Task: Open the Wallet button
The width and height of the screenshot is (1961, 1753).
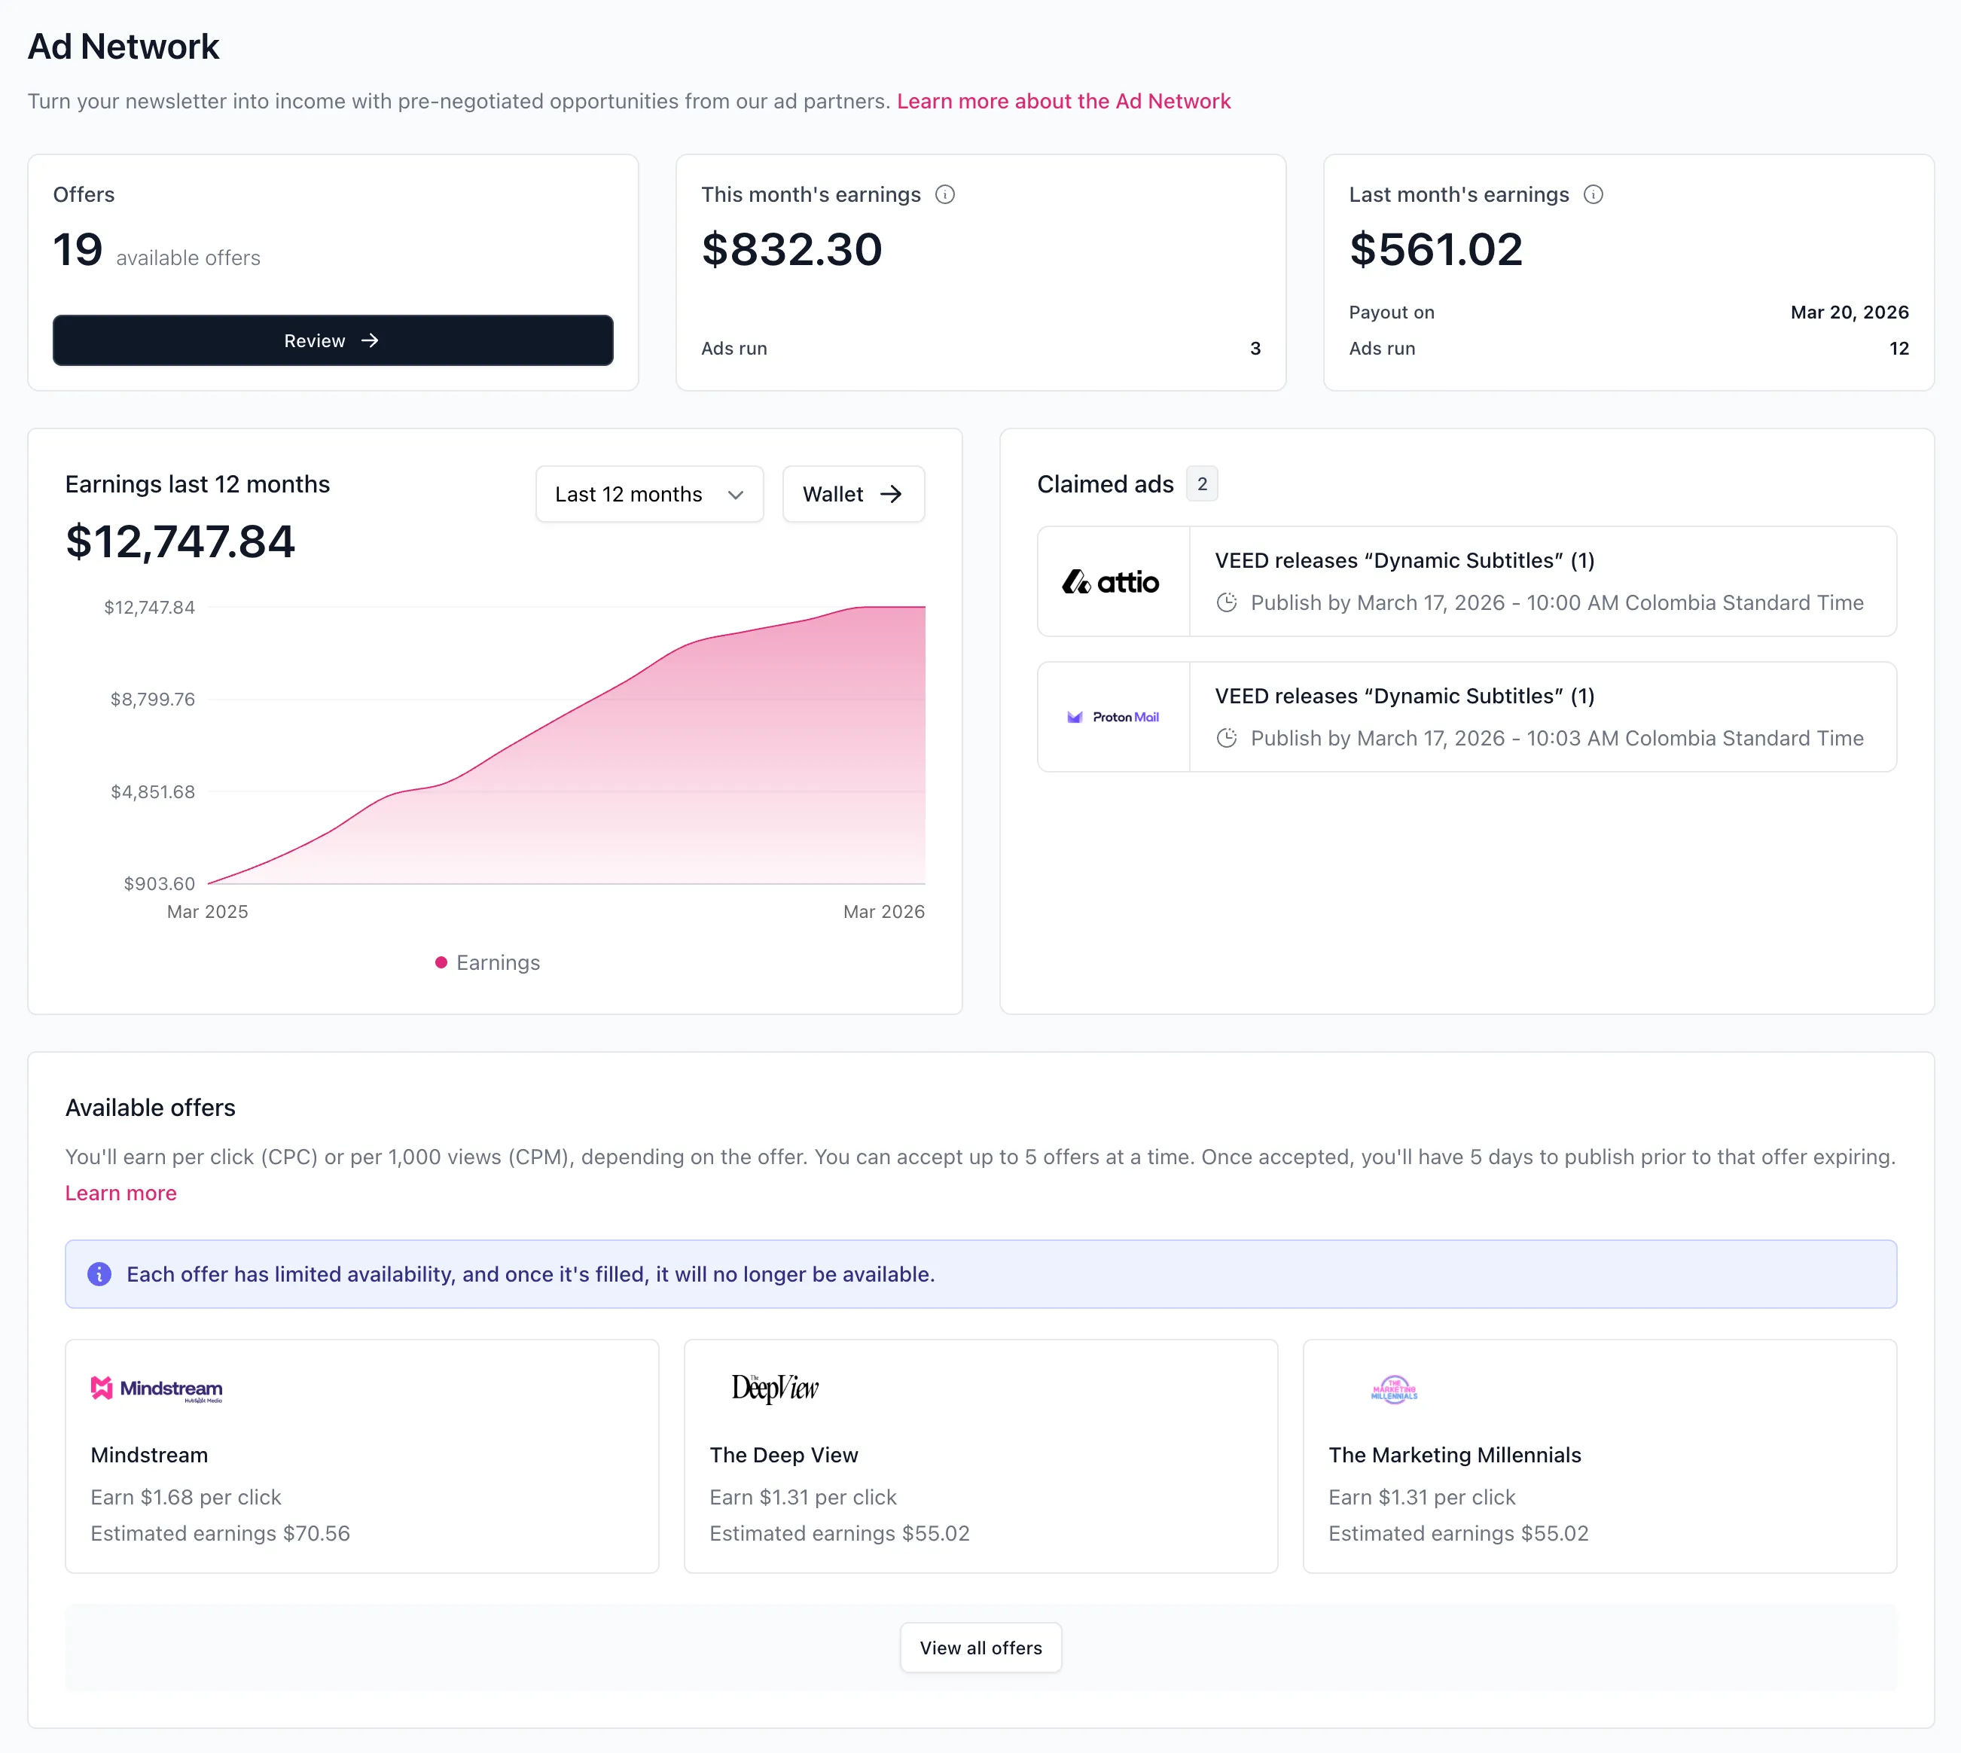Action: 852,494
